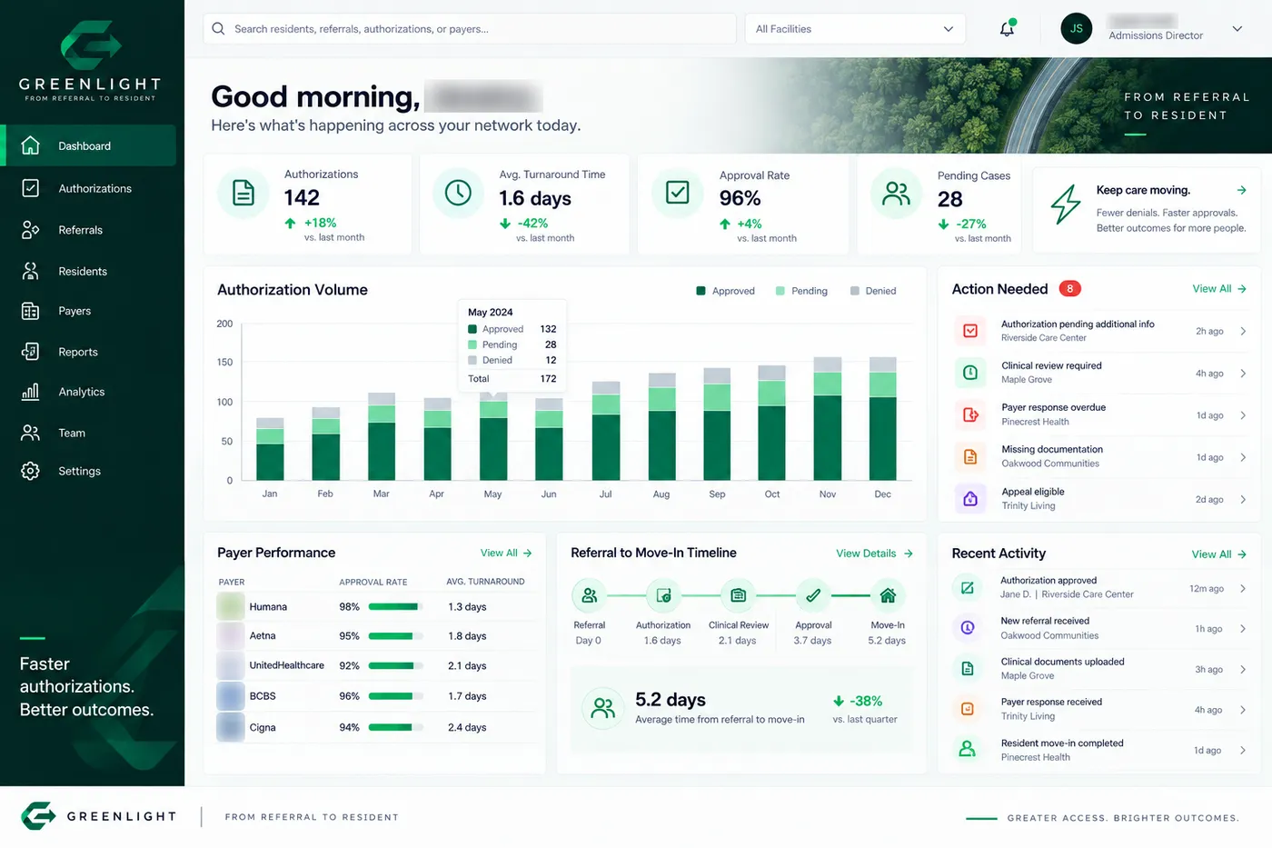Click the Clinical Review stage icon

[x=739, y=595]
